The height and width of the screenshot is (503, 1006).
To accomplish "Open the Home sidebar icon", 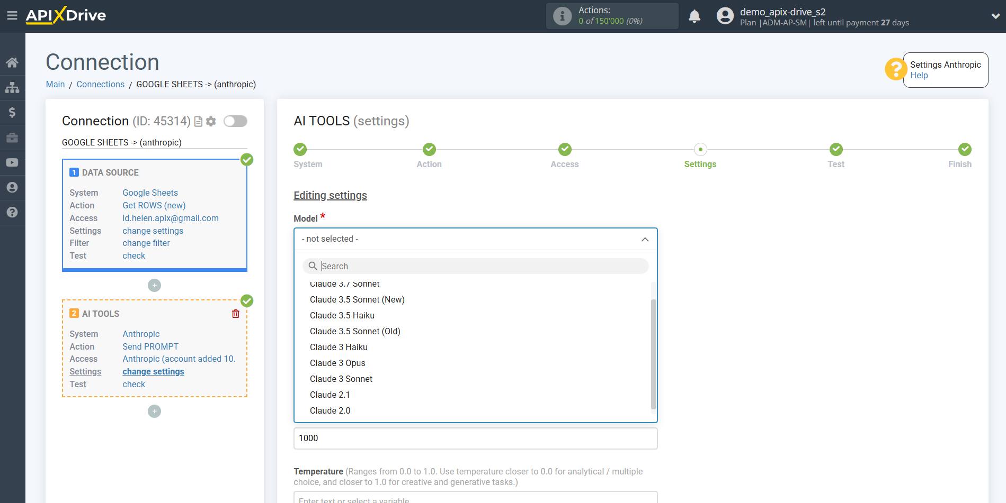I will [x=12, y=62].
